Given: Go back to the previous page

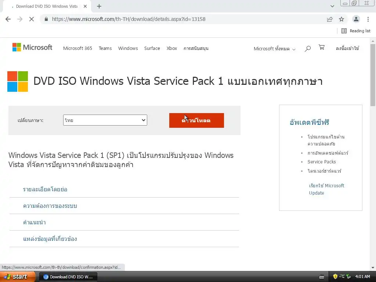Looking at the screenshot, I should pyautogui.click(x=8, y=19).
